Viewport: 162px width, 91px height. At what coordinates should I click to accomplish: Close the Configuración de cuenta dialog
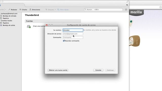[x=47, y=25]
